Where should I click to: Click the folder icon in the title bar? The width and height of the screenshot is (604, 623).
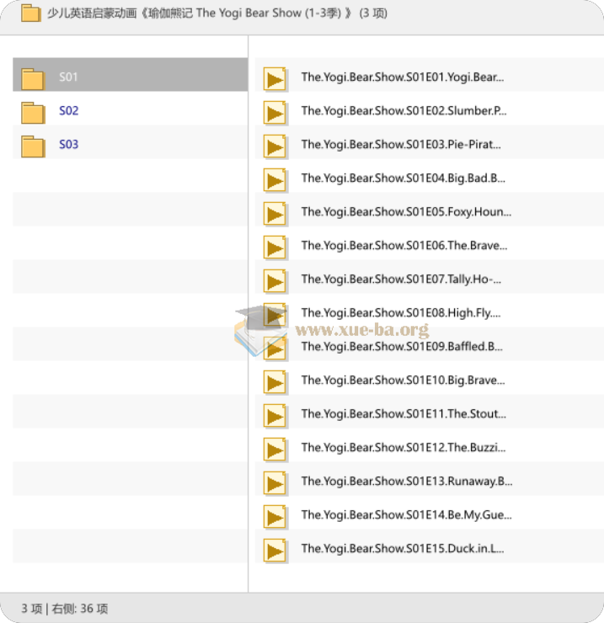(30, 13)
